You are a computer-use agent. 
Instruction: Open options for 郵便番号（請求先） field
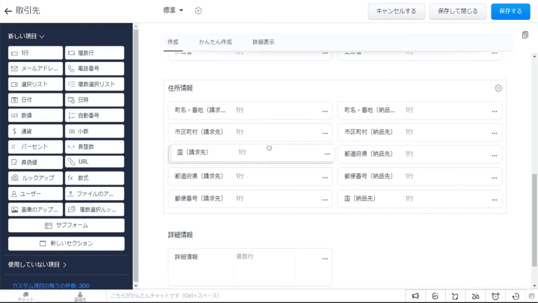(x=325, y=199)
